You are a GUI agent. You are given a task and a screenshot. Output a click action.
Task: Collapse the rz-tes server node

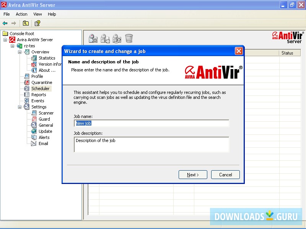pyautogui.click(x=13, y=46)
